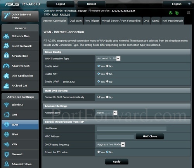
Task: Select the Adaptive QoS gauge icon
Action: click(x=6, y=66)
